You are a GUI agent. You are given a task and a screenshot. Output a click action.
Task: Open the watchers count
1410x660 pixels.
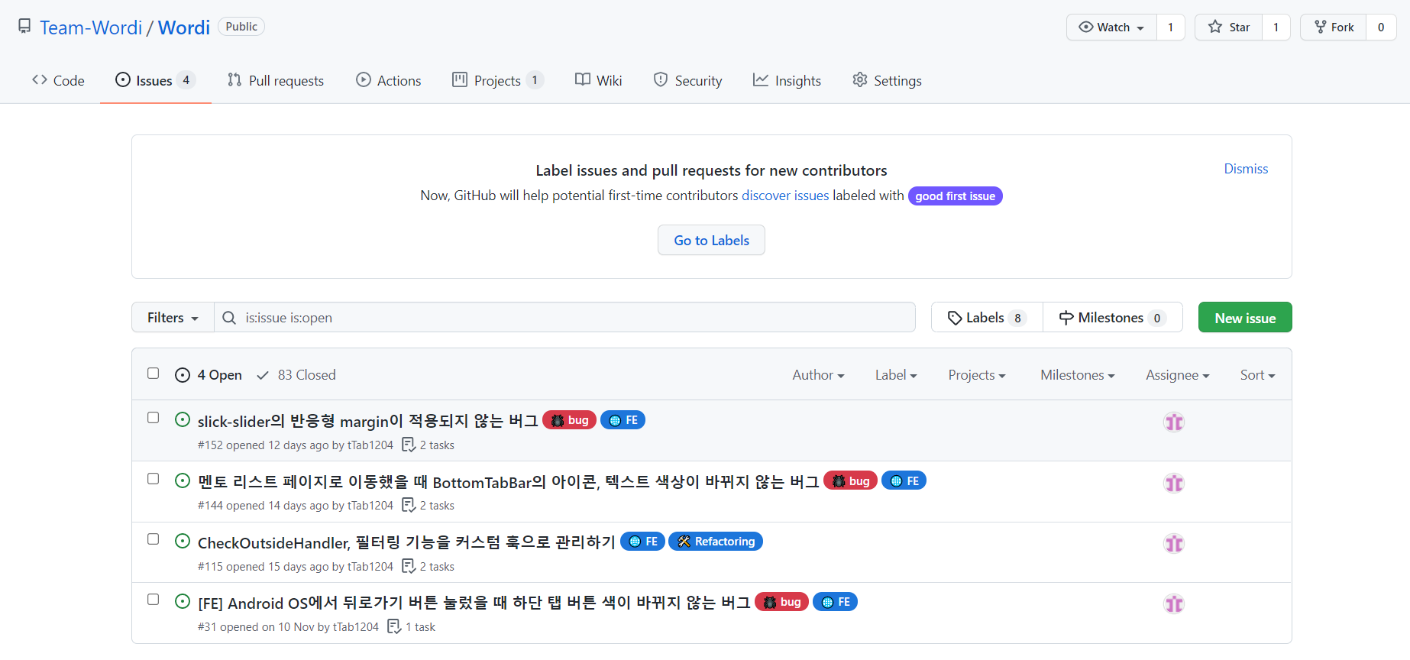[x=1170, y=27]
